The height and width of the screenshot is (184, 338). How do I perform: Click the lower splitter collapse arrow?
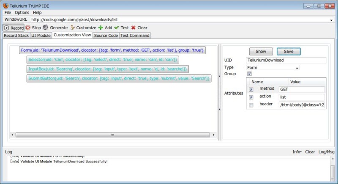click(219, 110)
